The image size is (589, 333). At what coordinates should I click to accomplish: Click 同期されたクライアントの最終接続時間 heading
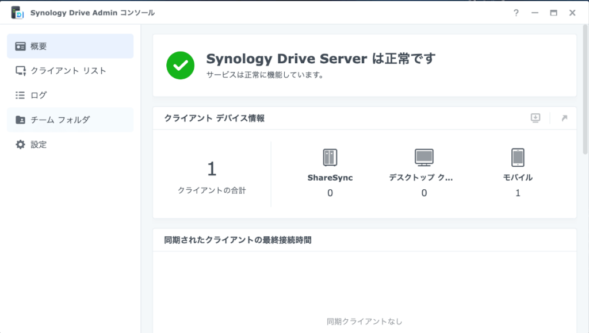tap(238, 240)
